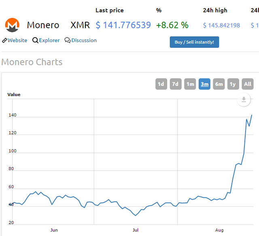Click the Jul label on the x-axis

coord(136,230)
